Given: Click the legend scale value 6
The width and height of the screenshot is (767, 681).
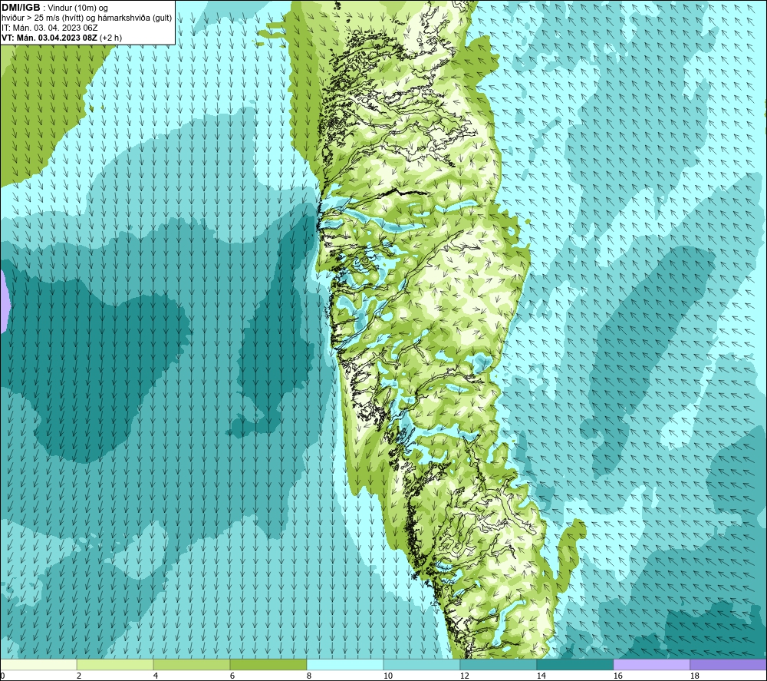Looking at the screenshot, I should click(232, 676).
